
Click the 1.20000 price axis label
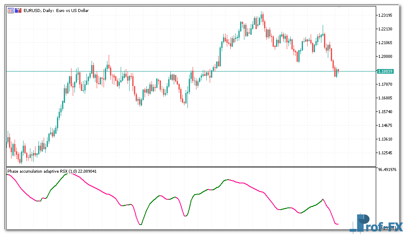pyautogui.click(x=386, y=57)
